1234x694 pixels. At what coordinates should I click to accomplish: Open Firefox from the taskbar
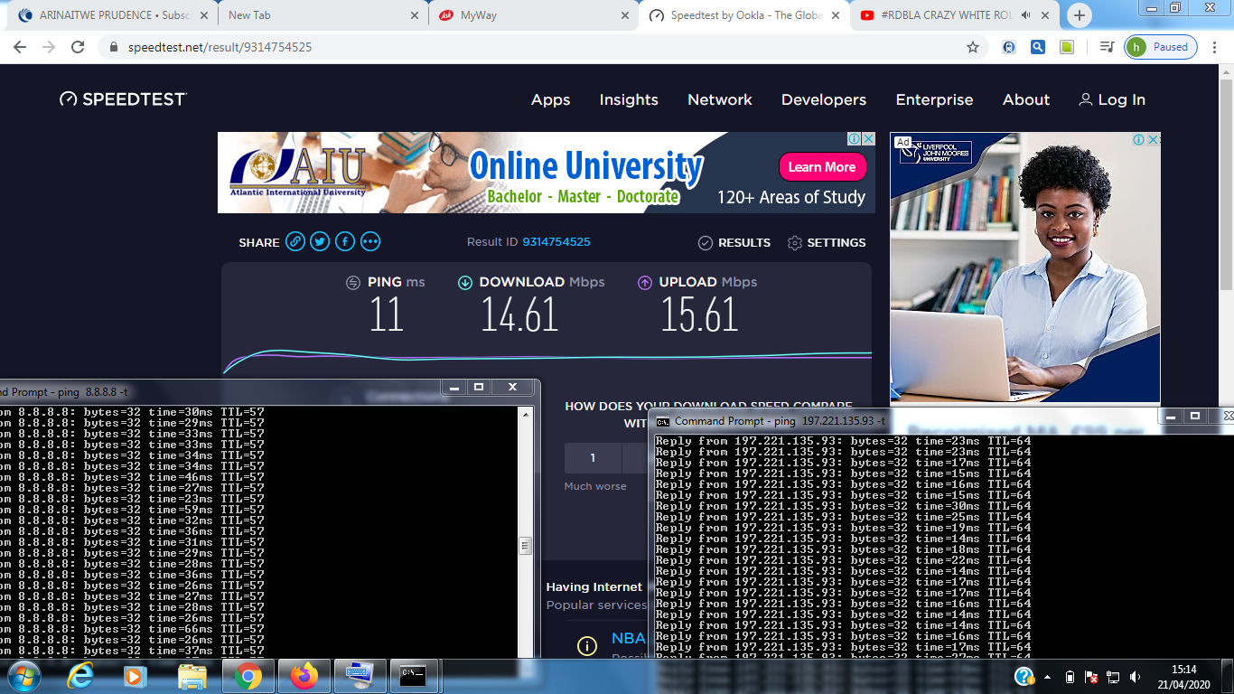304,676
